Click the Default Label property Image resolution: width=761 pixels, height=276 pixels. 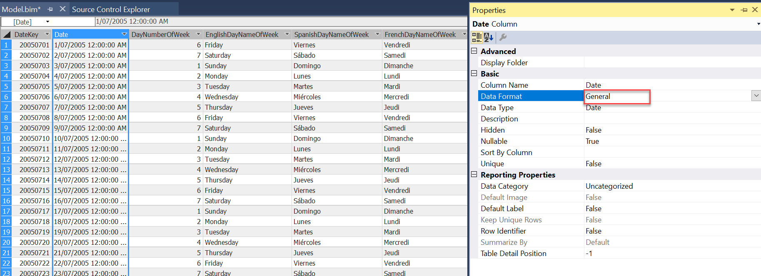click(502, 208)
